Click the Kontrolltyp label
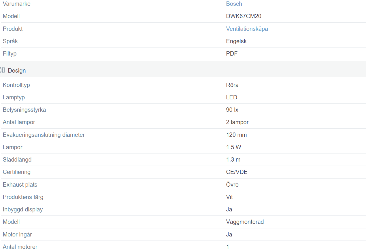This screenshot has height=250, width=366. click(x=16, y=85)
